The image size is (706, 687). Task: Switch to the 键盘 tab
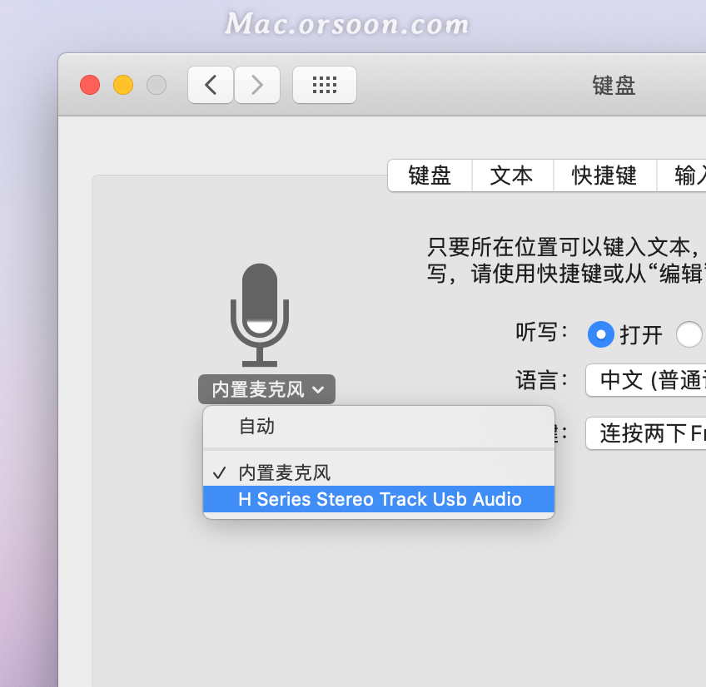pos(430,175)
